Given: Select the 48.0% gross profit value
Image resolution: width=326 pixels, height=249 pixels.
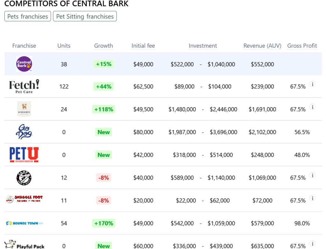Looking at the screenshot, I should point(302,155).
